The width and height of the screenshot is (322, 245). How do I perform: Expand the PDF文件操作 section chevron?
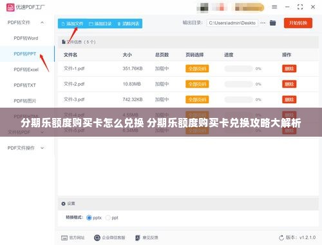[x=43, y=148]
